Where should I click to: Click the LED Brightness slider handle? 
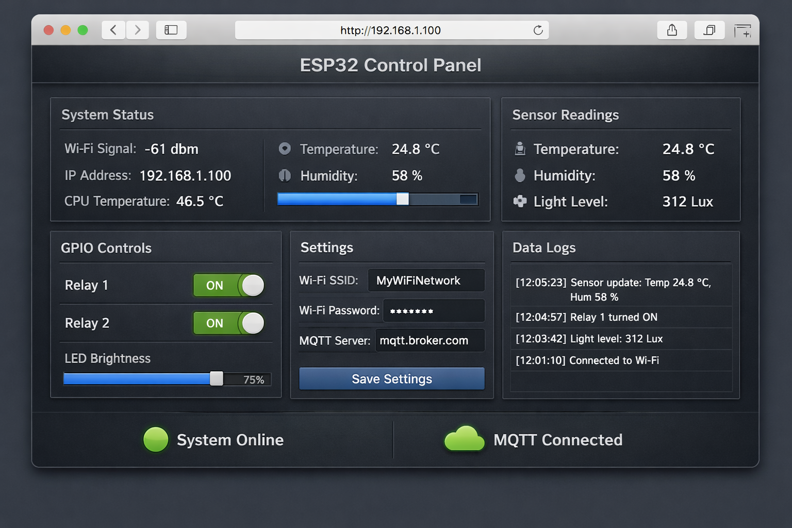(x=217, y=379)
